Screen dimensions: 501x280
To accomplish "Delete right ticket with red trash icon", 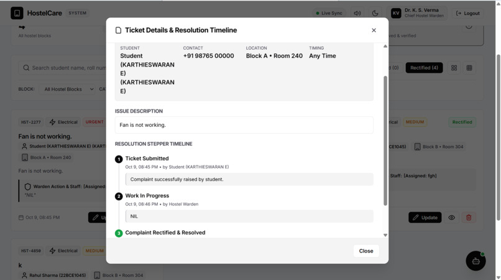I will coord(469,217).
